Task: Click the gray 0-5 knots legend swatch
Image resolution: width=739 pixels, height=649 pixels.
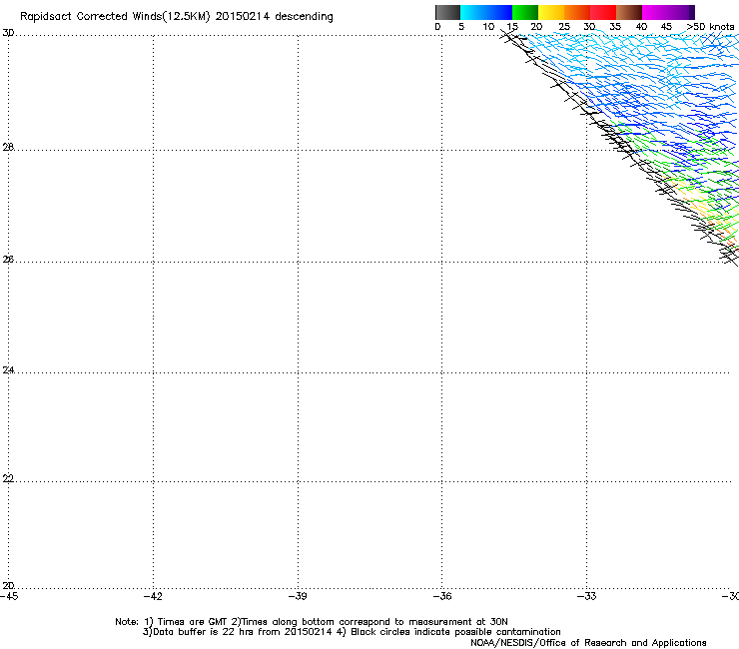Action: (x=447, y=12)
